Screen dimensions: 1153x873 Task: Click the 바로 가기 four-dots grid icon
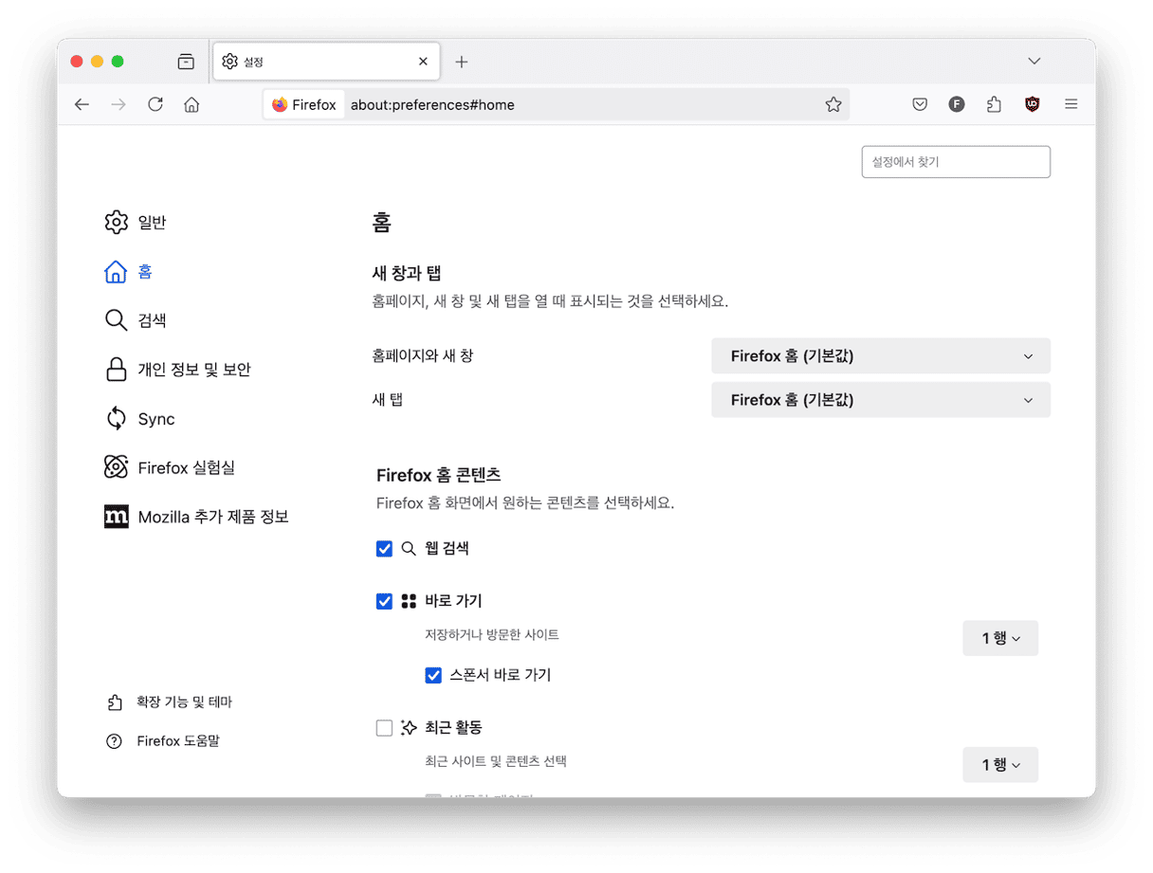pyautogui.click(x=409, y=601)
